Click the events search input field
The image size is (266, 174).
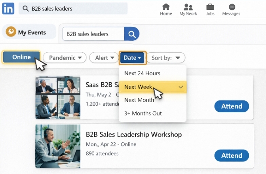coord(93,34)
